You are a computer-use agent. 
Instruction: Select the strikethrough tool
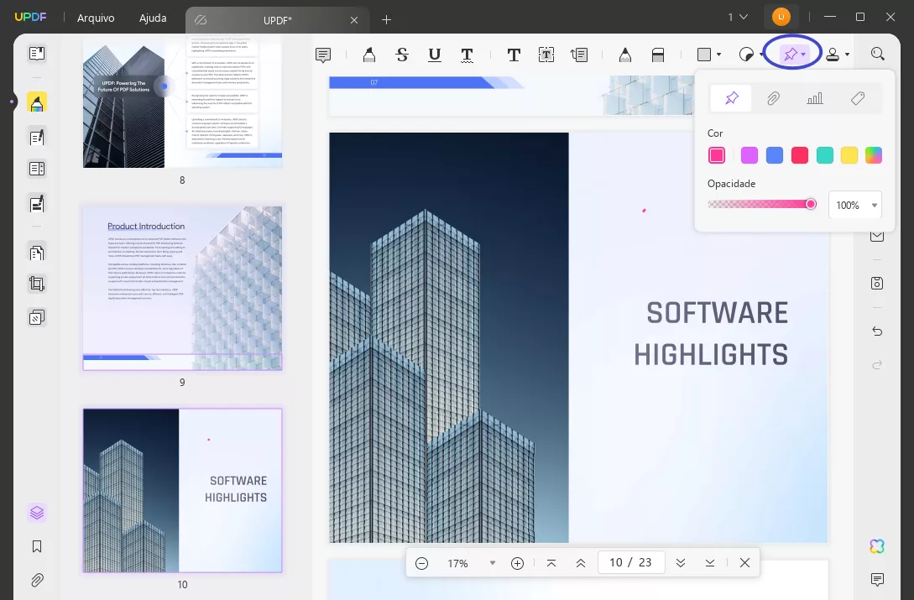402,55
